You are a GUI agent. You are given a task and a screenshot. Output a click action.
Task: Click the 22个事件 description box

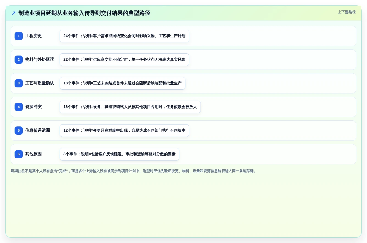click(x=124, y=60)
